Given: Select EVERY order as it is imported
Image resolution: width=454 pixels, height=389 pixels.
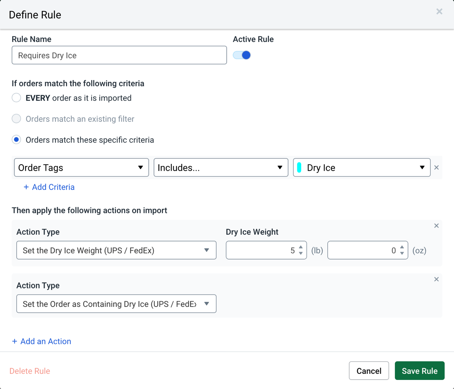Looking at the screenshot, I should [x=16, y=98].
